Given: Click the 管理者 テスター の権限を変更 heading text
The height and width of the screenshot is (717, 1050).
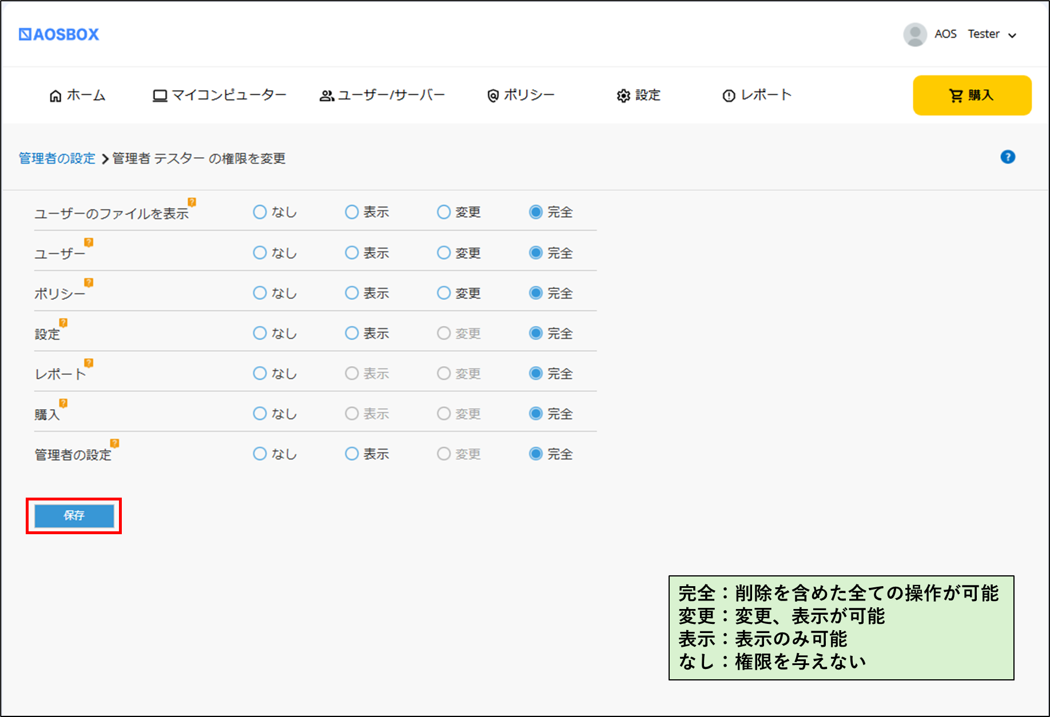Looking at the screenshot, I should point(198,158).
